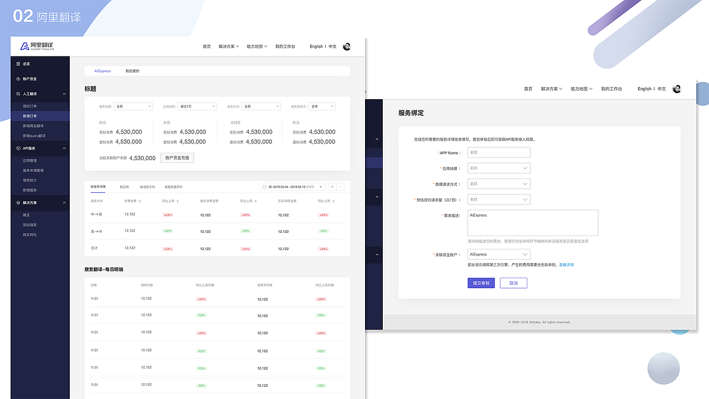Viewport: 709px width, 399px height.
Task: Open the 服务提供方 全球 dropdown
Action: (x=322, y=106)
